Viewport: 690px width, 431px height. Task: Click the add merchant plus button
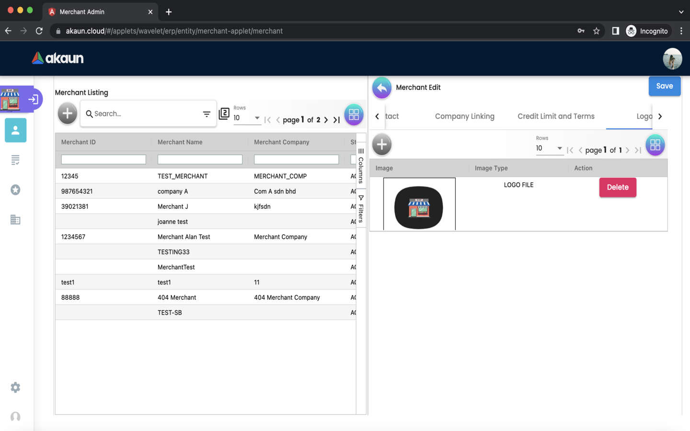point(67,114)
